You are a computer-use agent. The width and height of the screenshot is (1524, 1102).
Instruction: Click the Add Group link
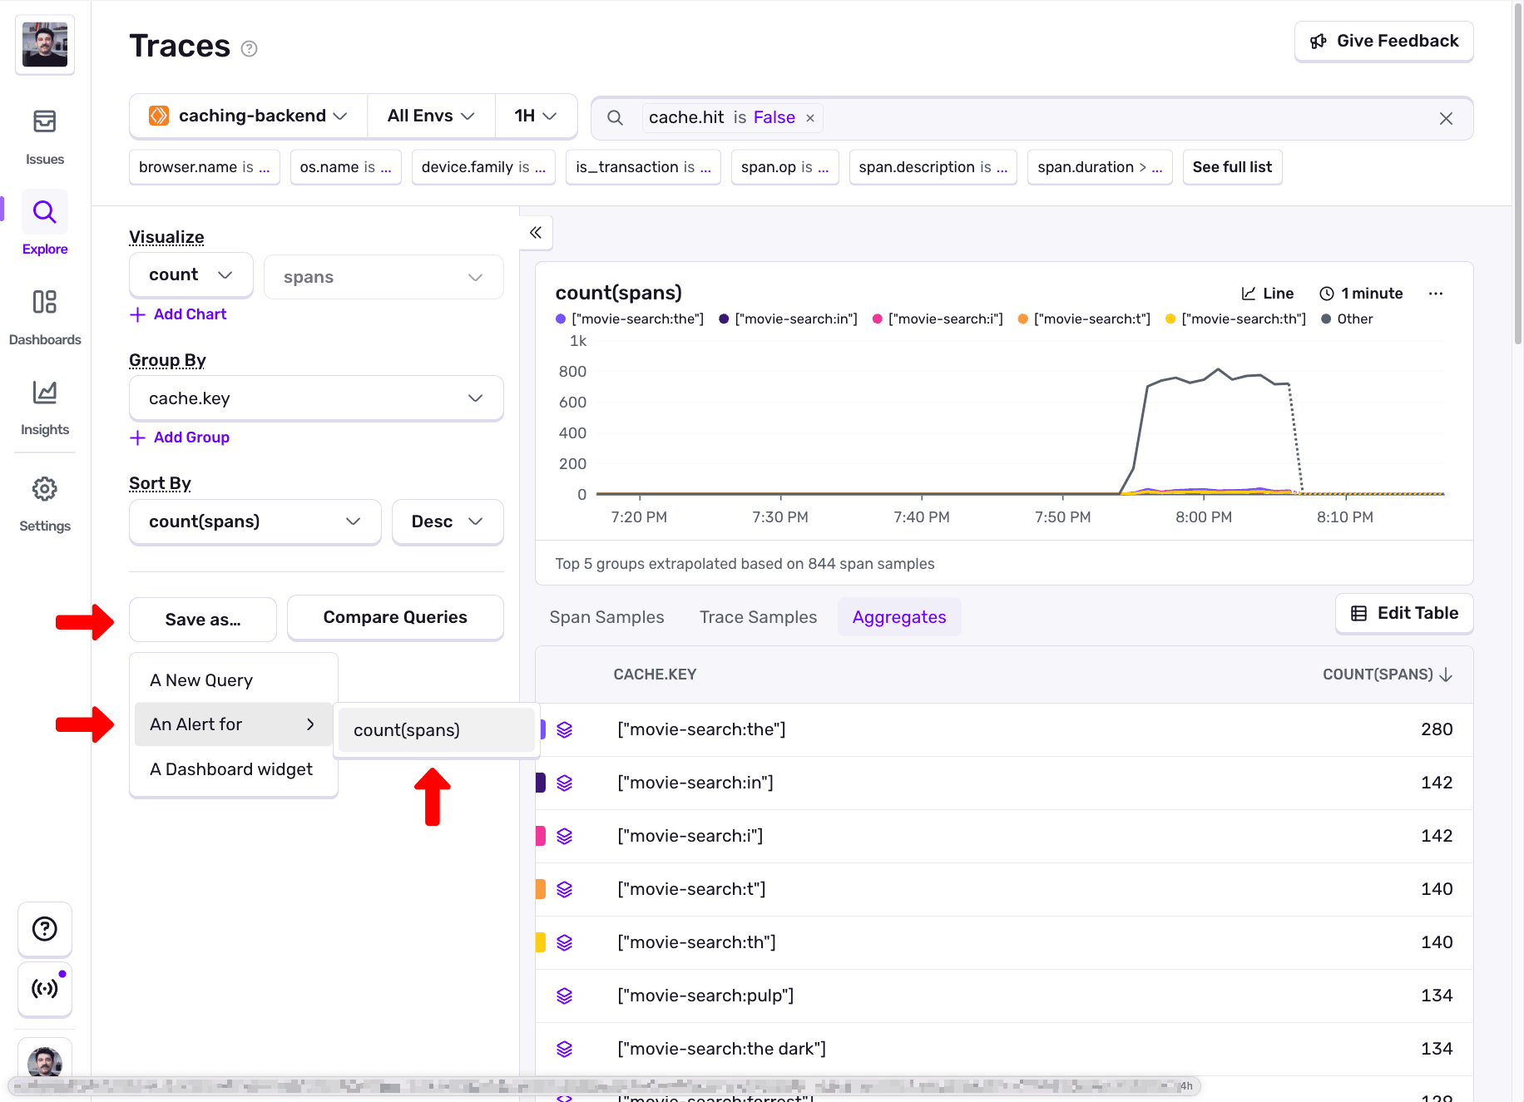coord(180,437)
